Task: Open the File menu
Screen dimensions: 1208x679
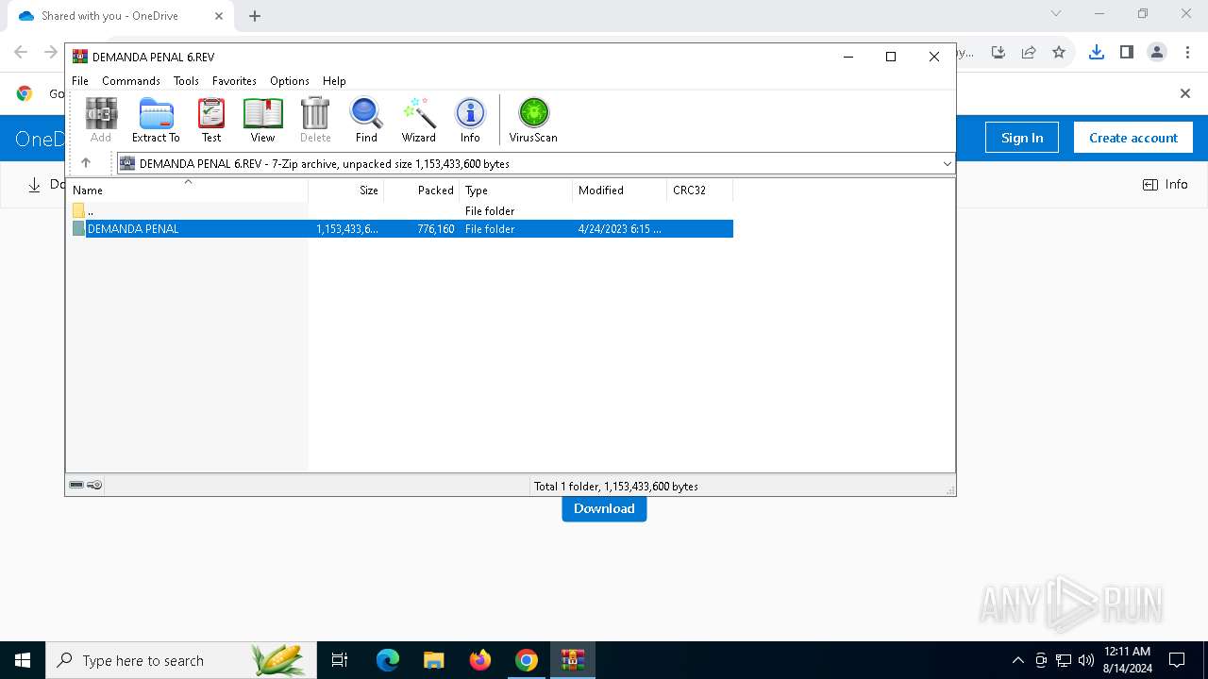Action: pyautogui.click(x=80, y=81)
